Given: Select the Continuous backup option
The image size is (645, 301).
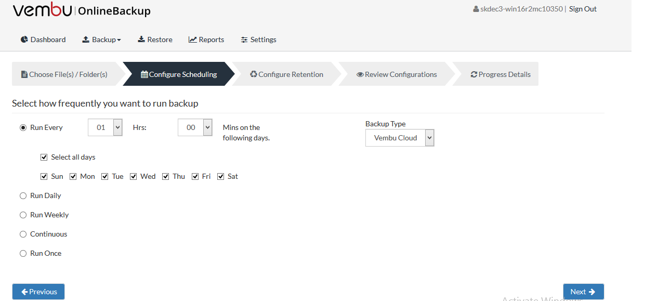Looking at the screenshot, I should 23,234.
